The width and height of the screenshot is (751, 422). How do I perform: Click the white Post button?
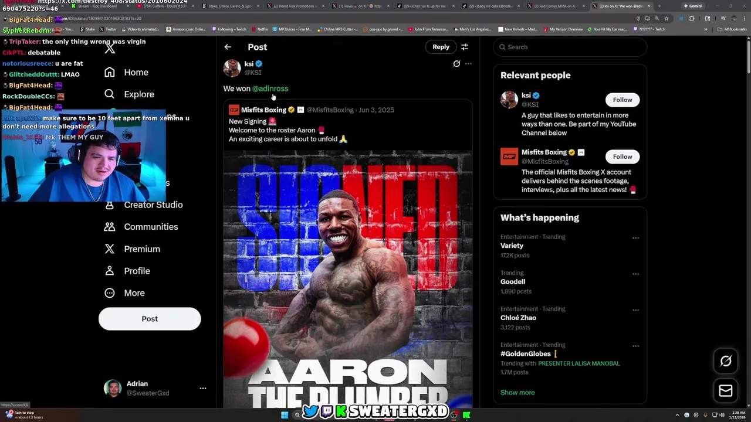(x=150, y=319)
